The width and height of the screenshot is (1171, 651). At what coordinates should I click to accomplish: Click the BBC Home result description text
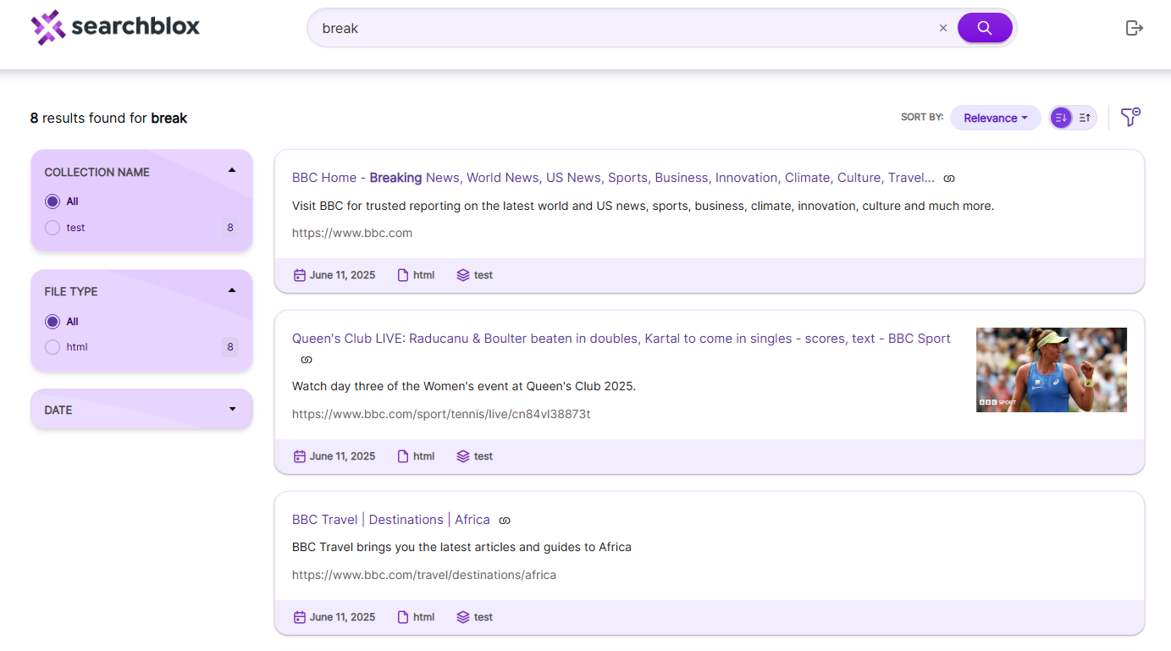point(643,206)
